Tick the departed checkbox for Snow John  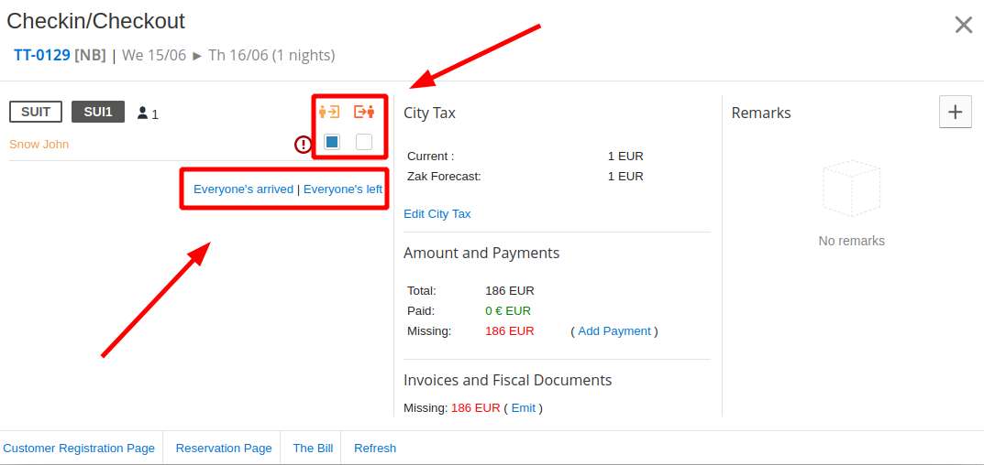pyautogui.click(x=364, y=142)
